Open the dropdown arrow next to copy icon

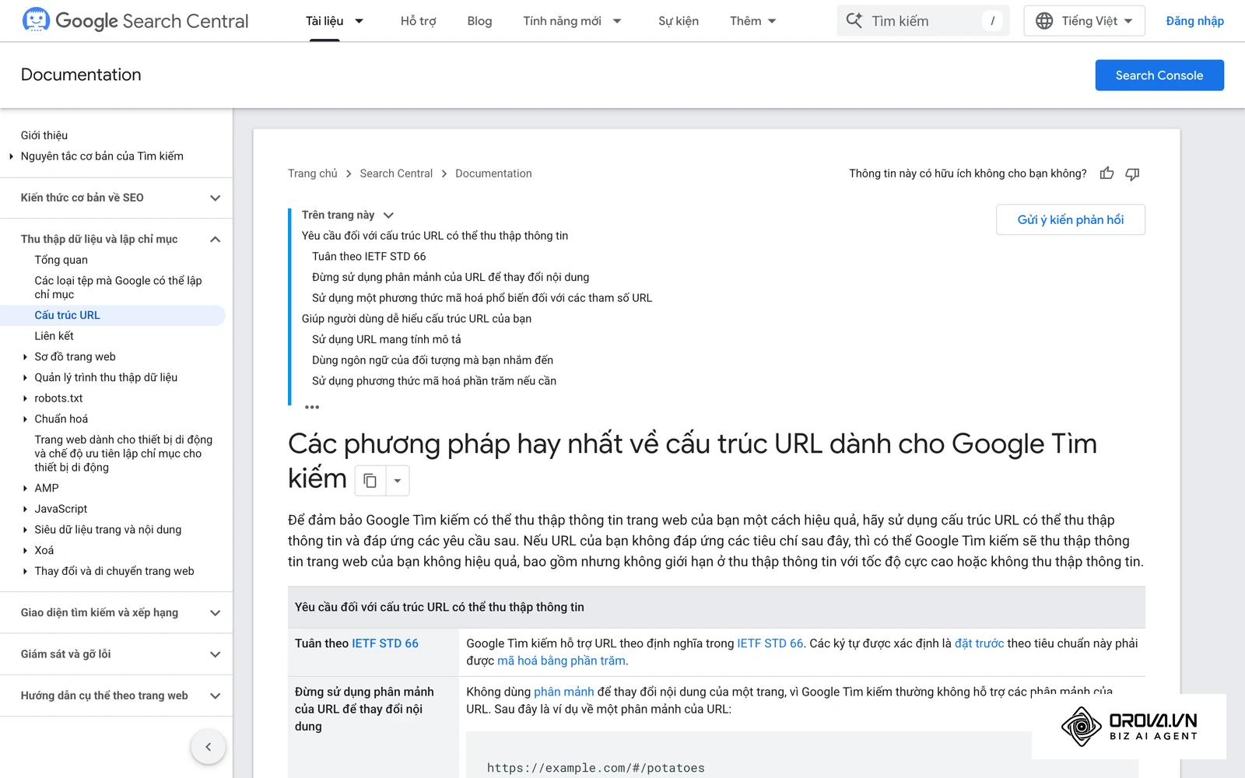[x=398, y=481]
